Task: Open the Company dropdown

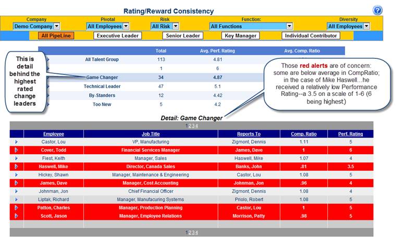Action: point(36,26)
